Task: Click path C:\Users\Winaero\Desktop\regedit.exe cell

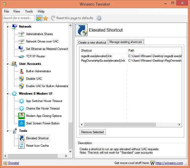Action: (155, 56)
